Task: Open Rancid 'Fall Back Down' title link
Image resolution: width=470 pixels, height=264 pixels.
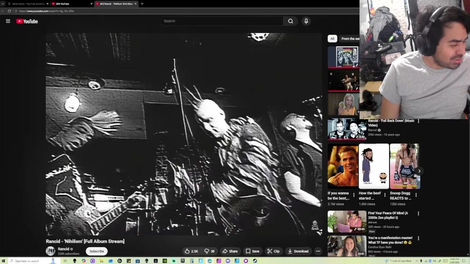Action: pos(391,123)
